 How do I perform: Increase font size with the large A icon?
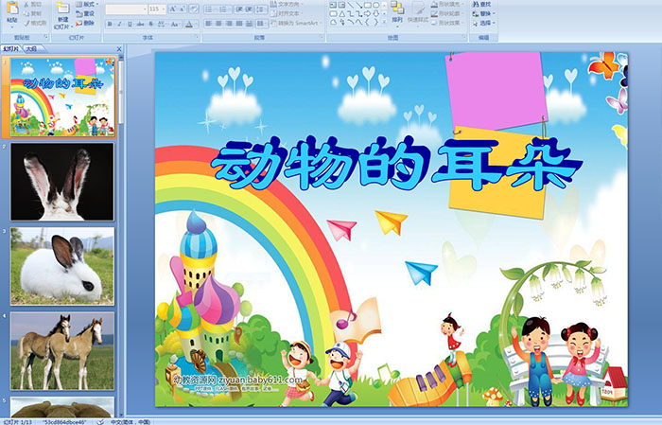point(172,9)
